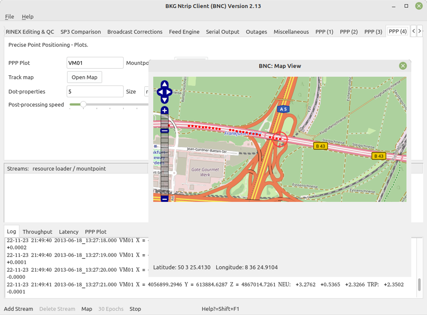
Task: Click Add Stream in the bottom bar
Action: (x=19, y=309)
